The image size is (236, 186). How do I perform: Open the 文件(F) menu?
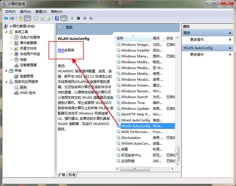pyautogui.click(x=10, y=12)
